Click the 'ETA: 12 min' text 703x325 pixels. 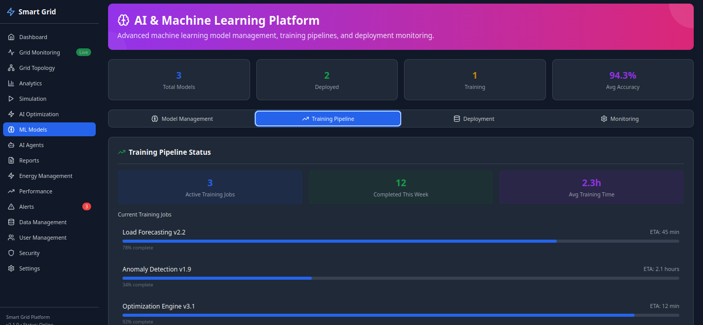tap(664, 306)
